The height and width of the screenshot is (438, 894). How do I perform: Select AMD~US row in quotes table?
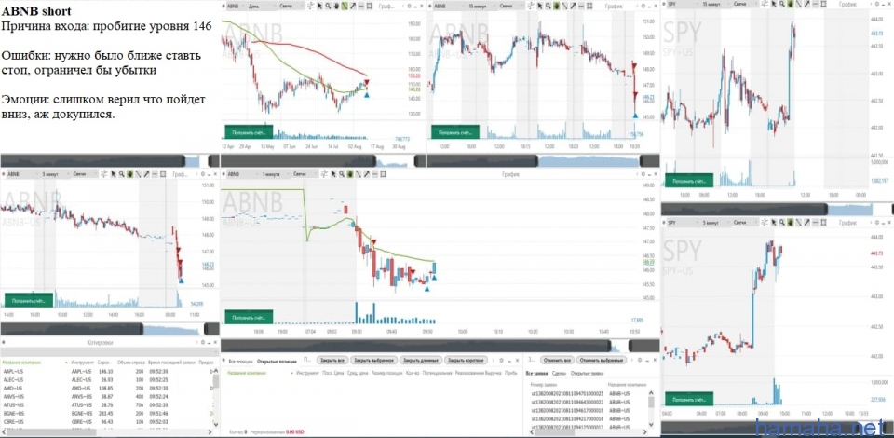[108, 388]
